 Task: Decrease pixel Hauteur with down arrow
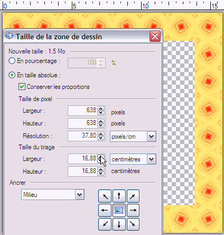coord(101,125)
